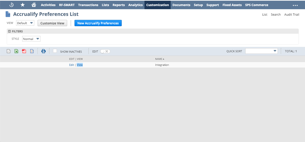This screenshot has width=305, height=142.
Task: Open the Setup menu
Action: (x=198, y=5)
